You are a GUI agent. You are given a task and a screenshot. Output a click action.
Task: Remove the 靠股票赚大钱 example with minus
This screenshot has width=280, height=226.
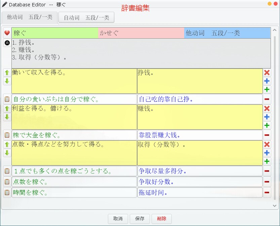coord(267,135)
